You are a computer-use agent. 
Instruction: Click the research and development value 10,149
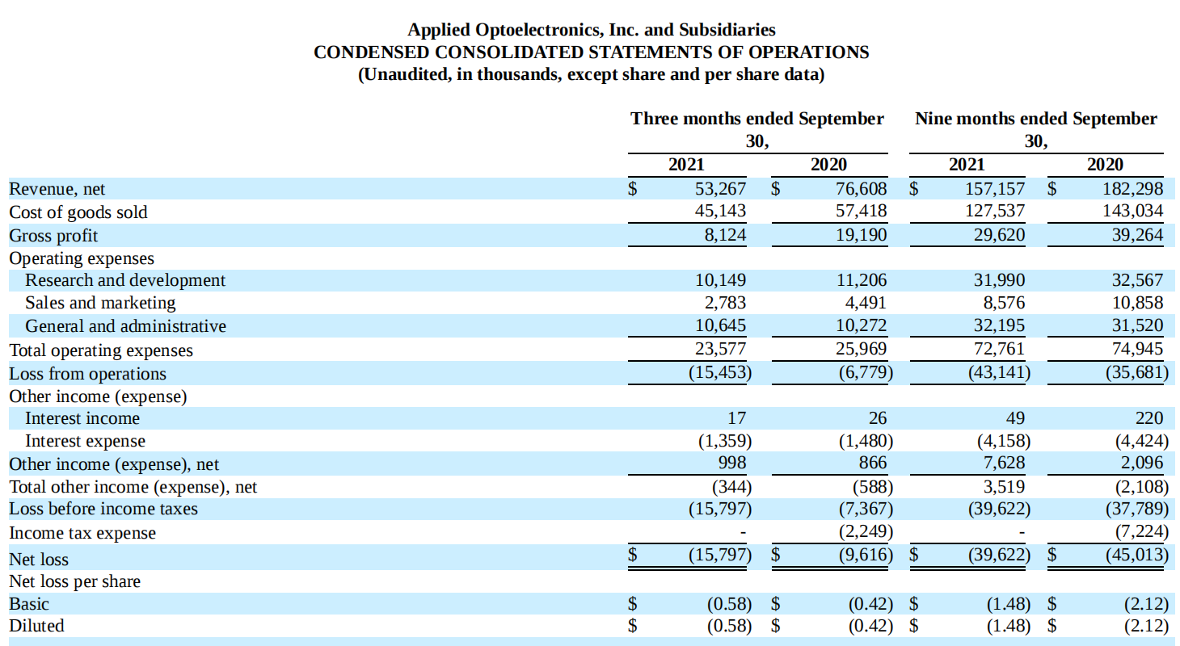pyautogui.click(x=721, y=280)
